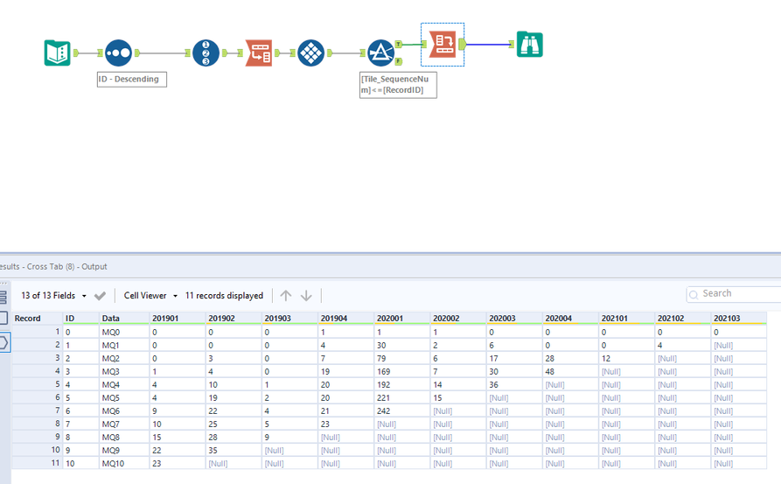Select the Filter tool
Viewport: 781px width, 484px height.
[x=381, y=53]
